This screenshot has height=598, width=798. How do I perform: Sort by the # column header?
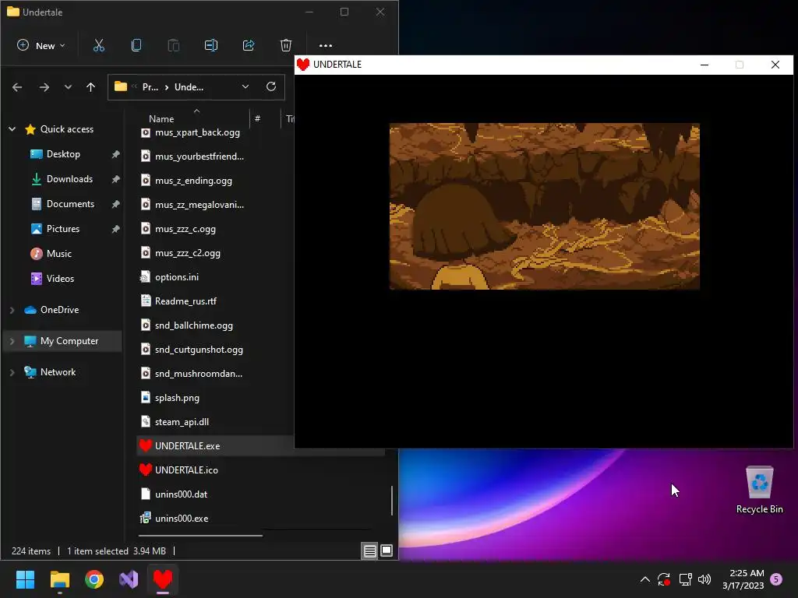(x=257, y=118)
